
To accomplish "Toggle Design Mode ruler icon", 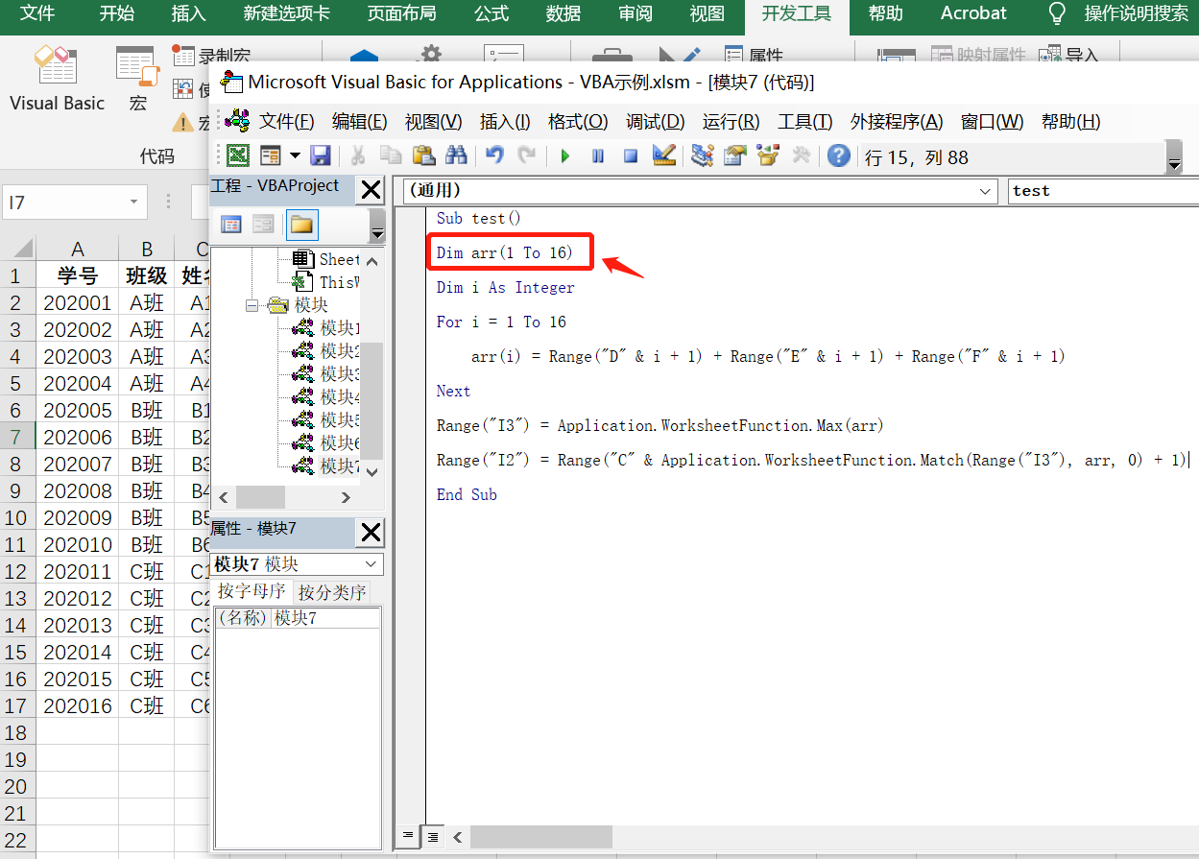I will 663,155.
